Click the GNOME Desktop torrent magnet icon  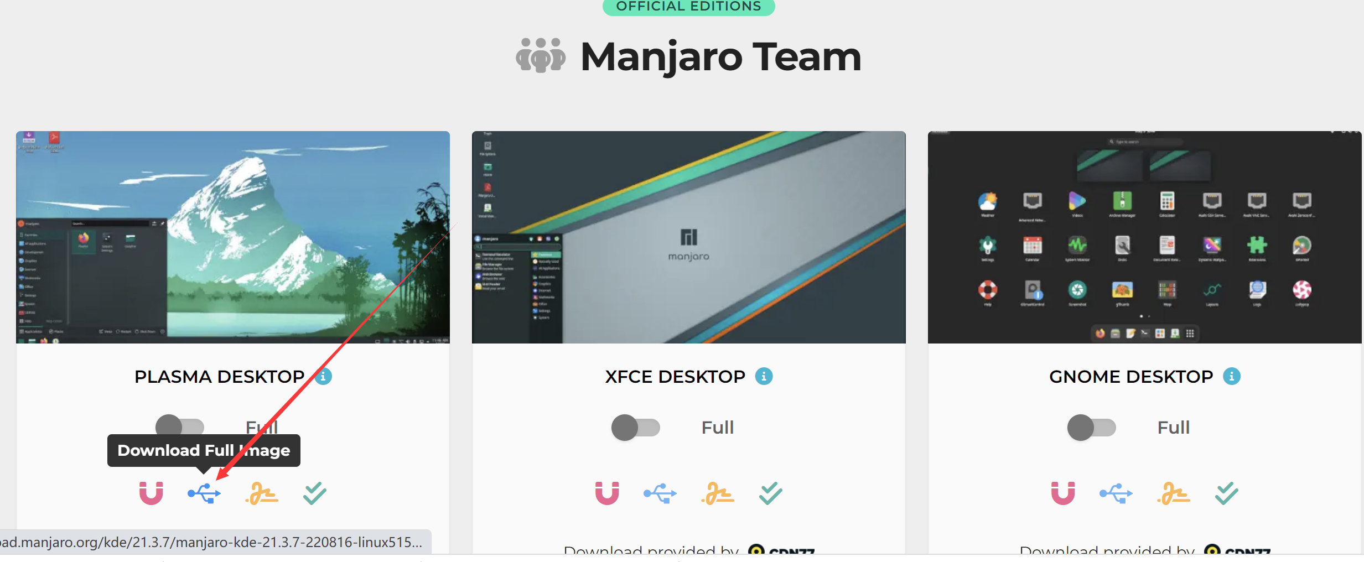coord(1063,493)
